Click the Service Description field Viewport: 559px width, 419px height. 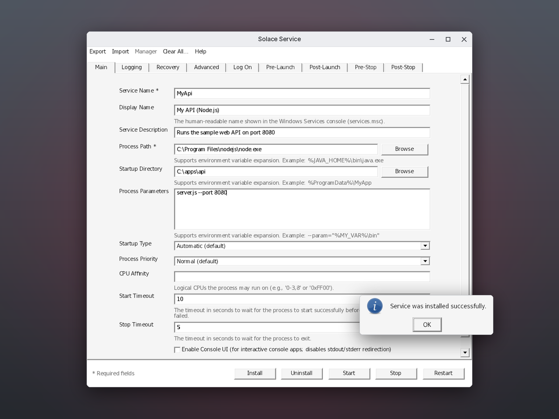302,133
